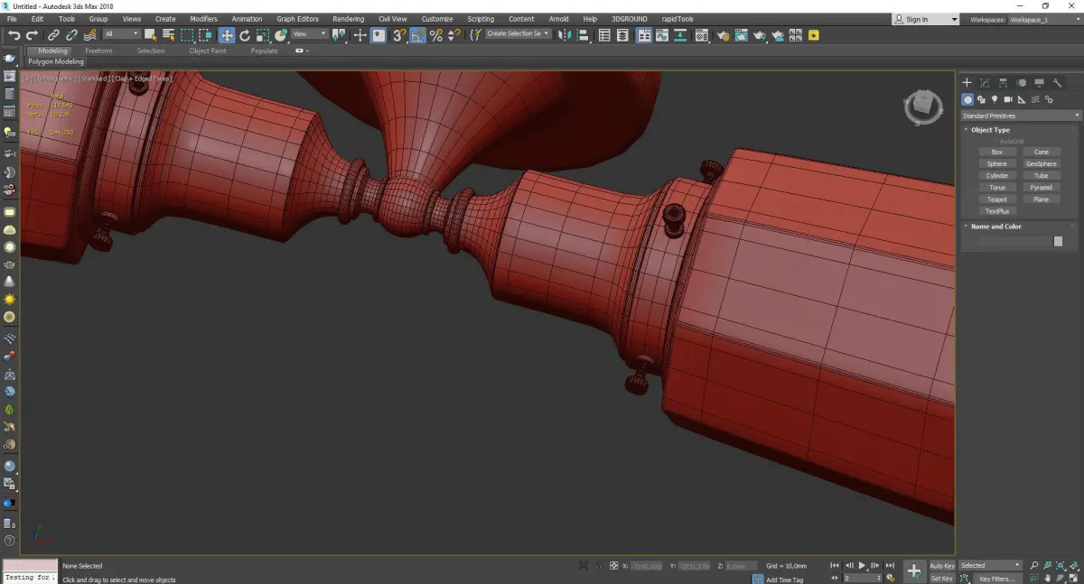
Task: Switch to the Freeform ribbon tab
Action: [x=98, y=51]
